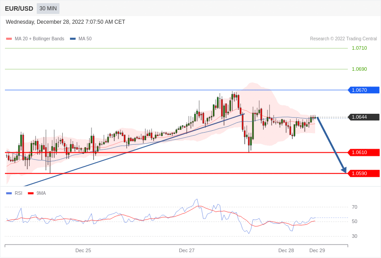Screen dimensions: 381x258
Task: Click the 1.0670 pivot price tag
Action: tap(364, 90)
